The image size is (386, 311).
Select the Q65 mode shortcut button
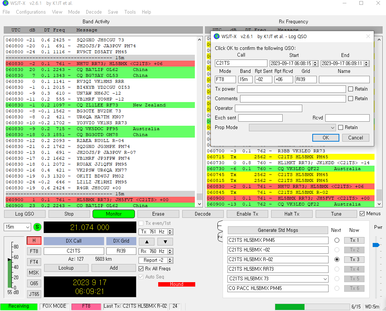click(34, 283)
